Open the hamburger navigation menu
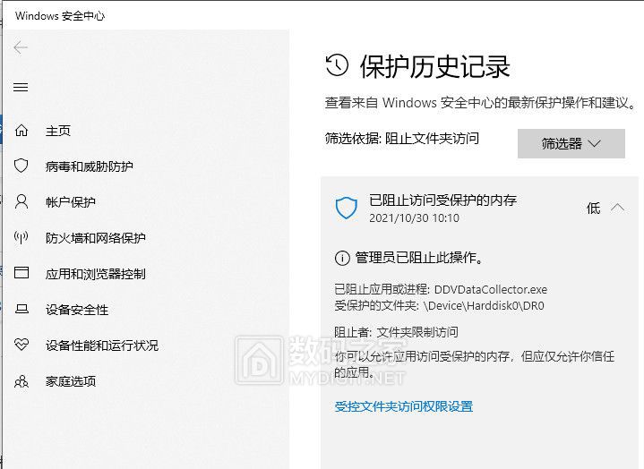This screenshot has width=644, height=469. [21, 87]
